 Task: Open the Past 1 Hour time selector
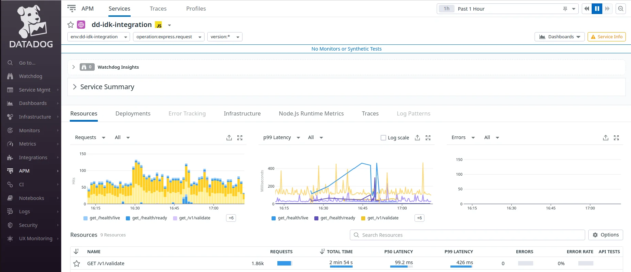coord(508,9)
